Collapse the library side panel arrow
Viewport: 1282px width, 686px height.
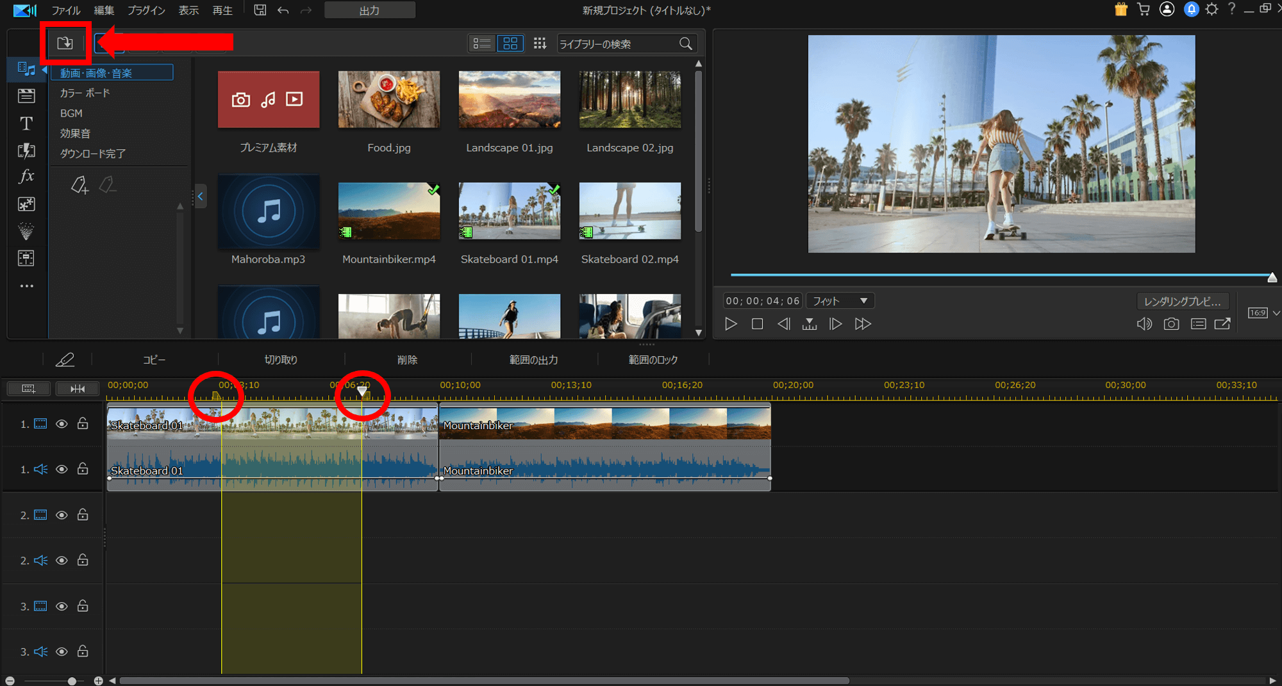pyautogui.click(x=200, y=197)
